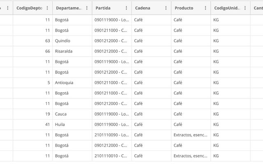Click the 2101110010 Partida cell
The height and width of the screenshot is (164, 263).
pos(111,156)
